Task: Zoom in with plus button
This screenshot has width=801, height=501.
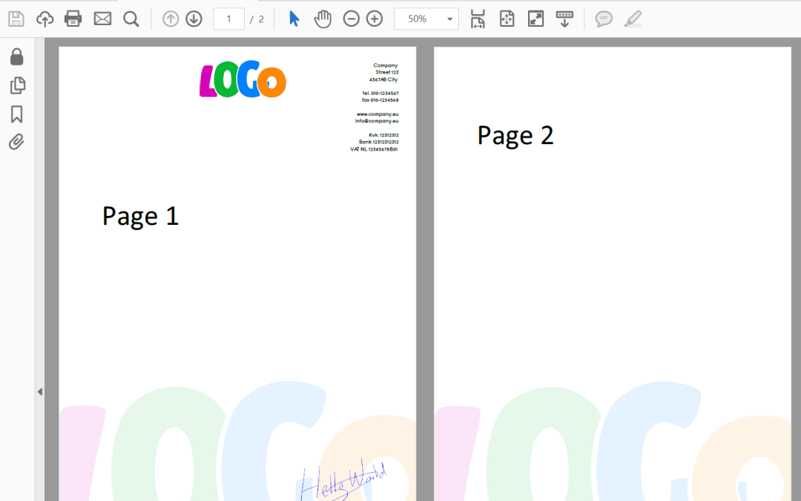Action: (375, 19)
